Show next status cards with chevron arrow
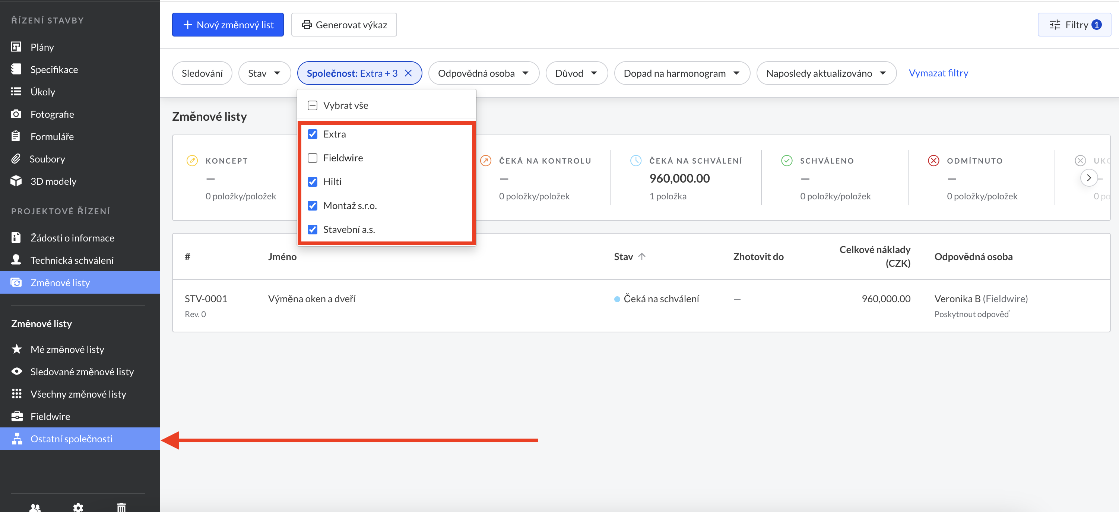The width and height of the screenshot is (1119, 512). [x=1088, y=178]
